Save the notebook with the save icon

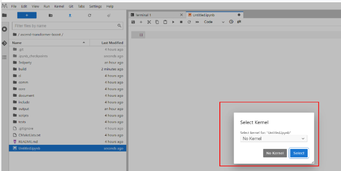tap(133, 22)
